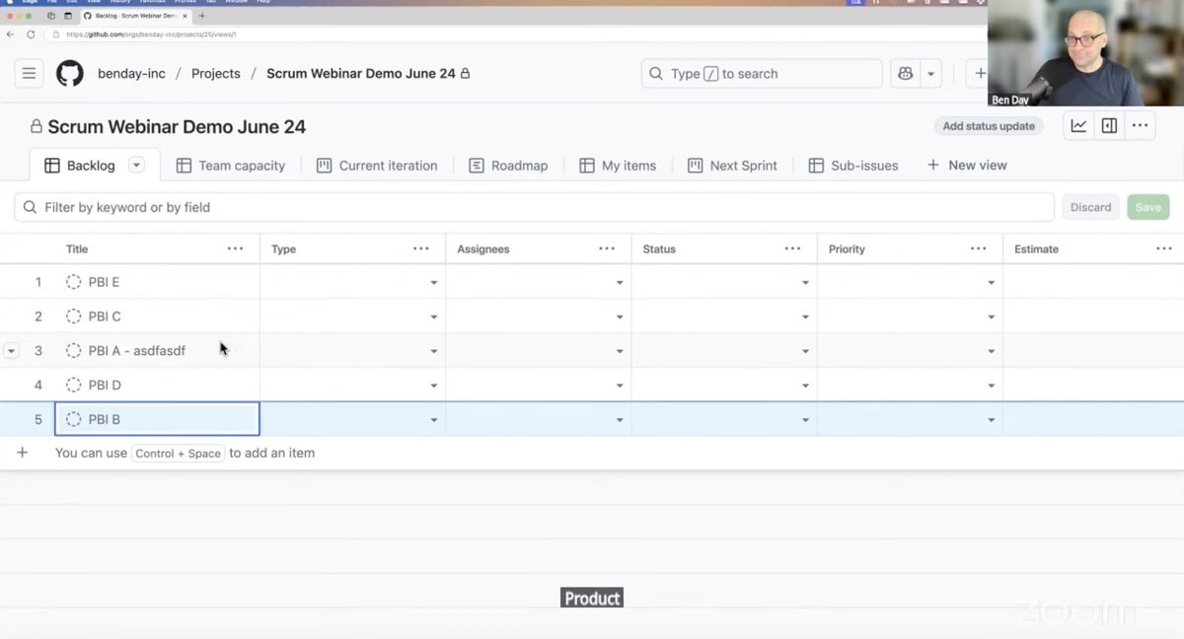1184x639 pixels.
Task: Open the row 3 actions dropdown arrow
Action: (12, 351)
